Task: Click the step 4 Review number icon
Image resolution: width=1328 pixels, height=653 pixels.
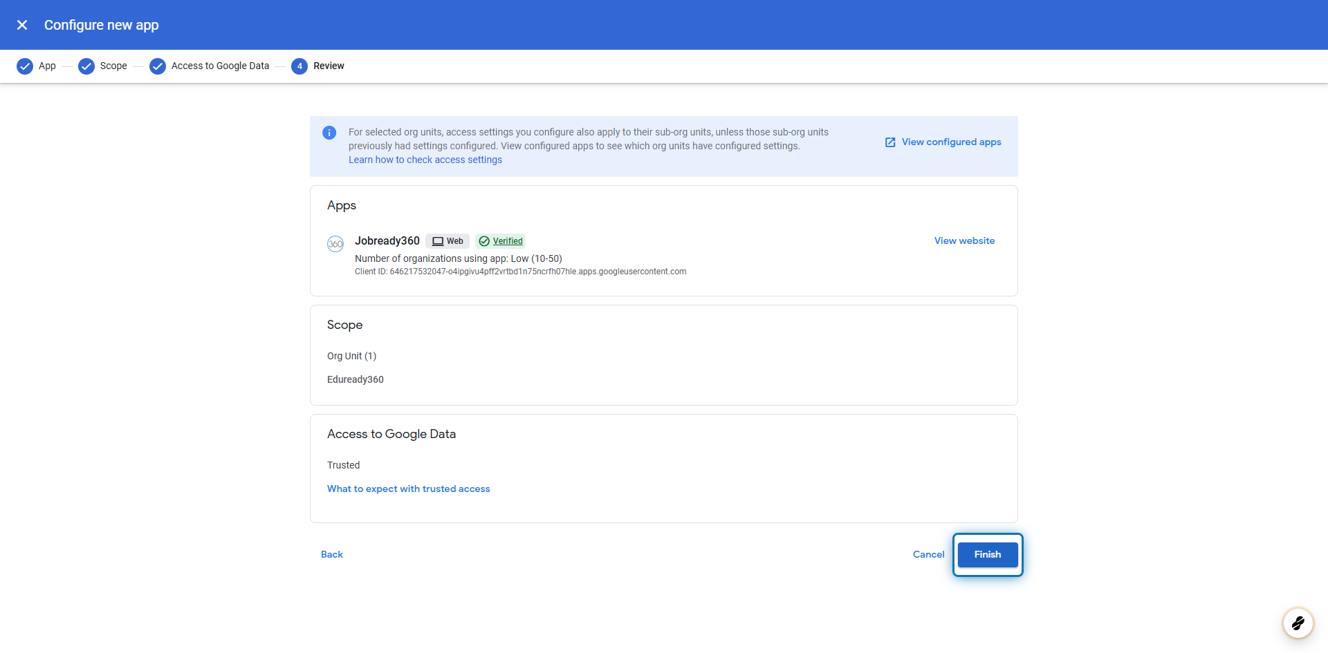Action: 299,66
